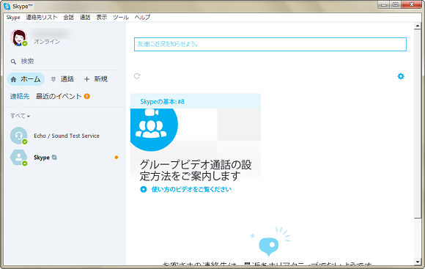425x269 pixels.
Task: Click the Skype contact avatar icon
Action: point(19,158)
